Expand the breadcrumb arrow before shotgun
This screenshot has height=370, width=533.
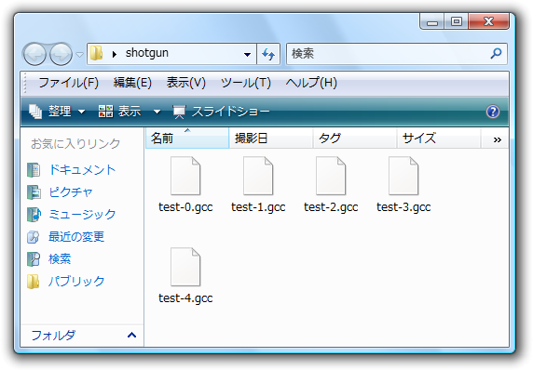(x=115, y=54)
